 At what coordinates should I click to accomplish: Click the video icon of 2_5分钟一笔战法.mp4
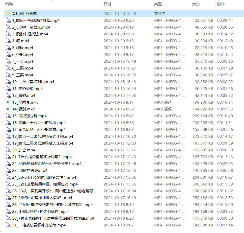point(8,27)
